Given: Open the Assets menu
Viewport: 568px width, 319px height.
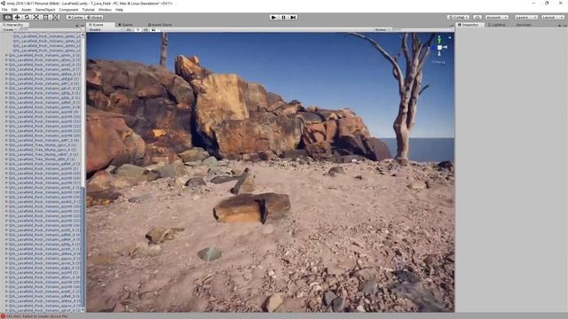Looking at the screenshot, I should pyautogui.click(x=27, y=10).
